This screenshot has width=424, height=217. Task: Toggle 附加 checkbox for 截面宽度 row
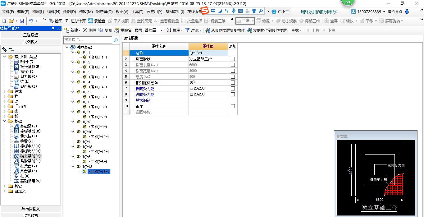pos(233,71)
